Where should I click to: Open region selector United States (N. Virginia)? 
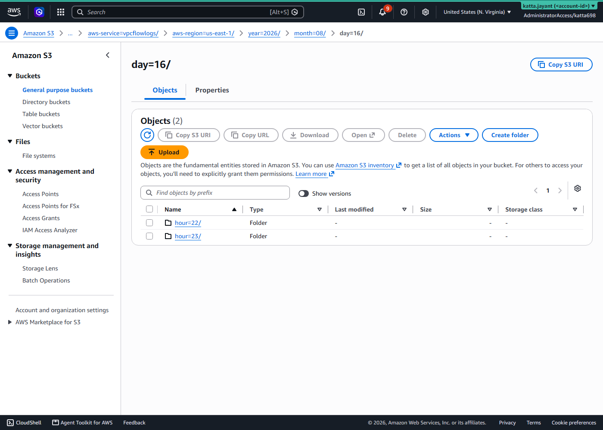[x=477, y=12]
